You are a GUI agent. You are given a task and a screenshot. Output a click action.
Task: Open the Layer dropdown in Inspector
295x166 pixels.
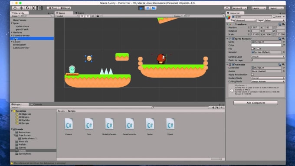point(274,20)
